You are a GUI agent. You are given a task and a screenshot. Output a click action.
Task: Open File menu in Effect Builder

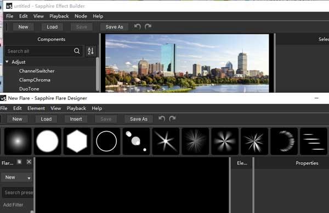pyautogui.click(x=10, y=16)
